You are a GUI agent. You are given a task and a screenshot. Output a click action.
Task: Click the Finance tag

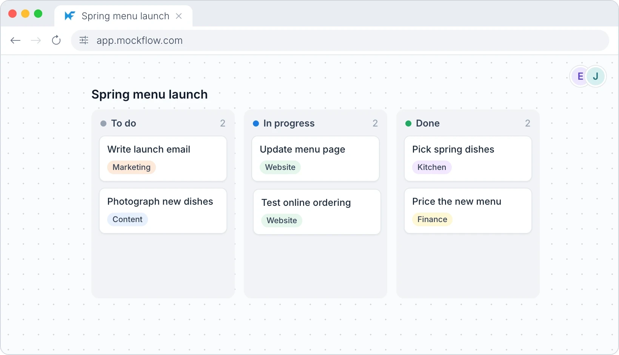pyautogui.click(x=432, y=219)
